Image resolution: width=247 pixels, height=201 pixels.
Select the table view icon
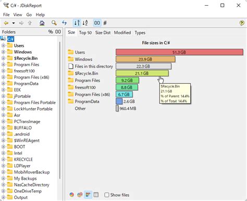pos(96,195)
